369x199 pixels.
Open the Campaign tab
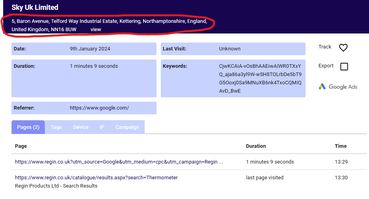point(127,127)
